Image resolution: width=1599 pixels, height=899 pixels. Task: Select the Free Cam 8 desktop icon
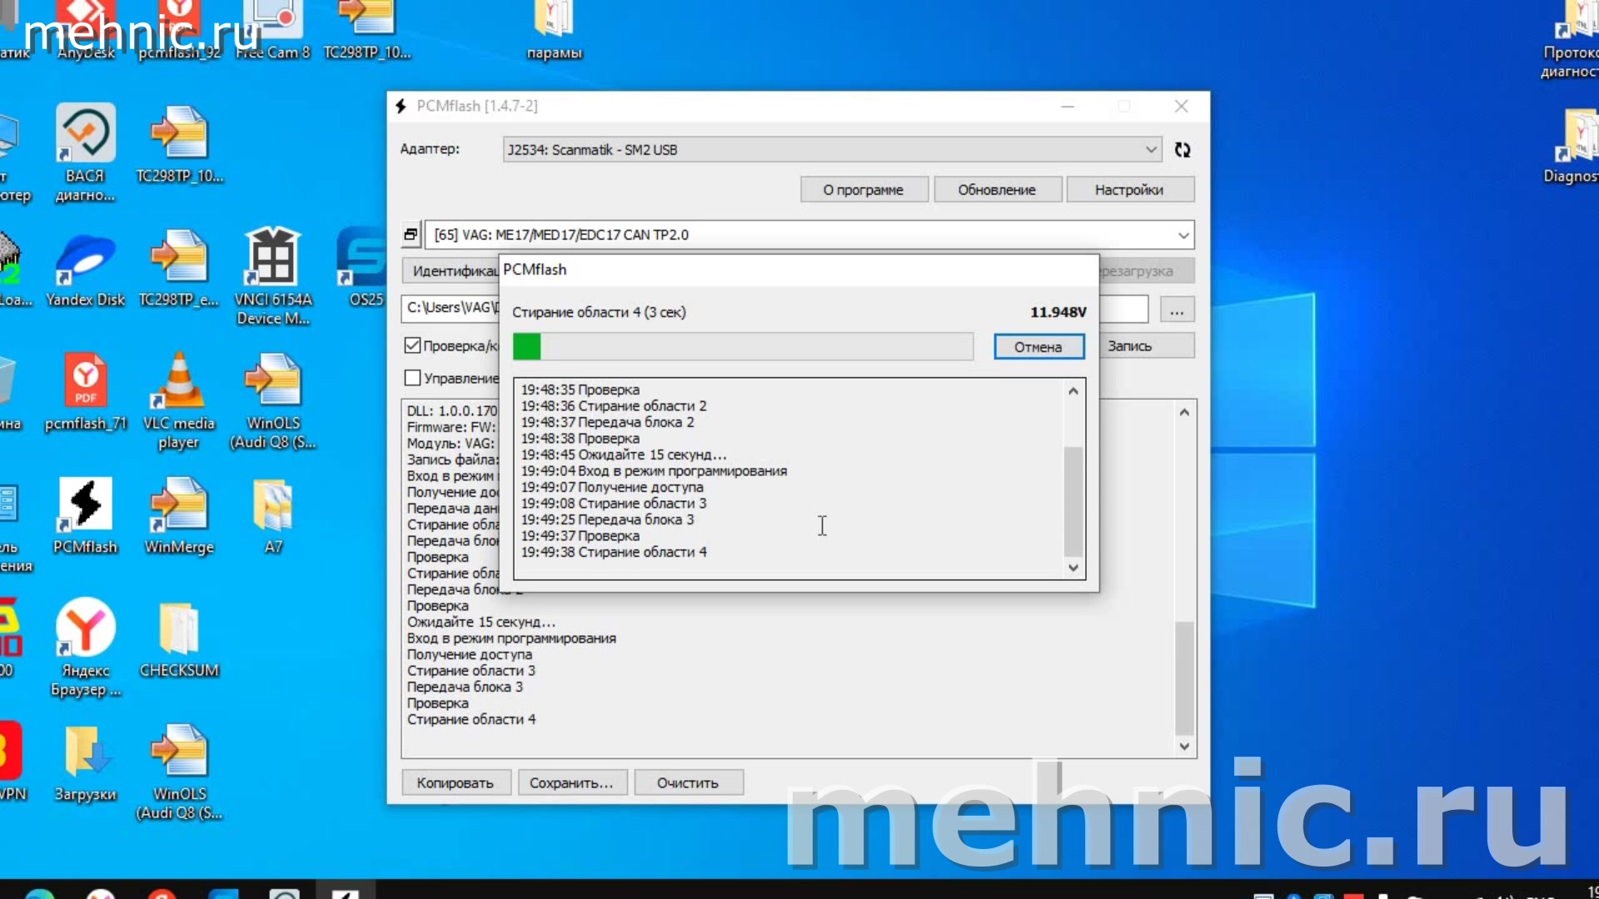273,32
